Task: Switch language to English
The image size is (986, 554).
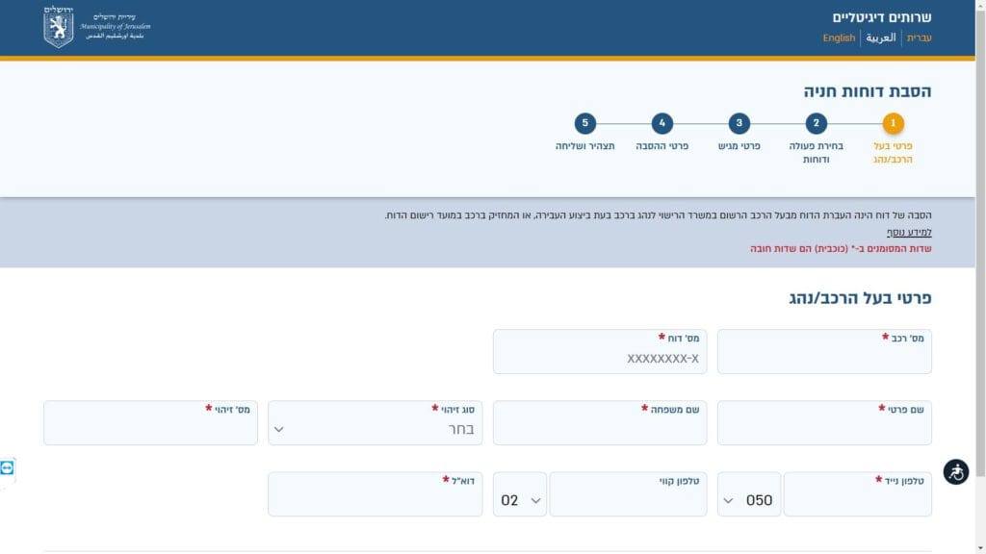Action: 839,38
